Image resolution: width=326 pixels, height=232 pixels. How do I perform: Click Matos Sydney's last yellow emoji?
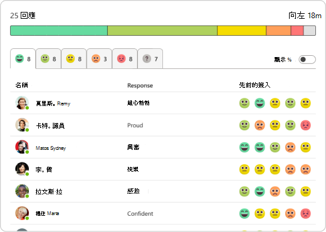(305, 147)
